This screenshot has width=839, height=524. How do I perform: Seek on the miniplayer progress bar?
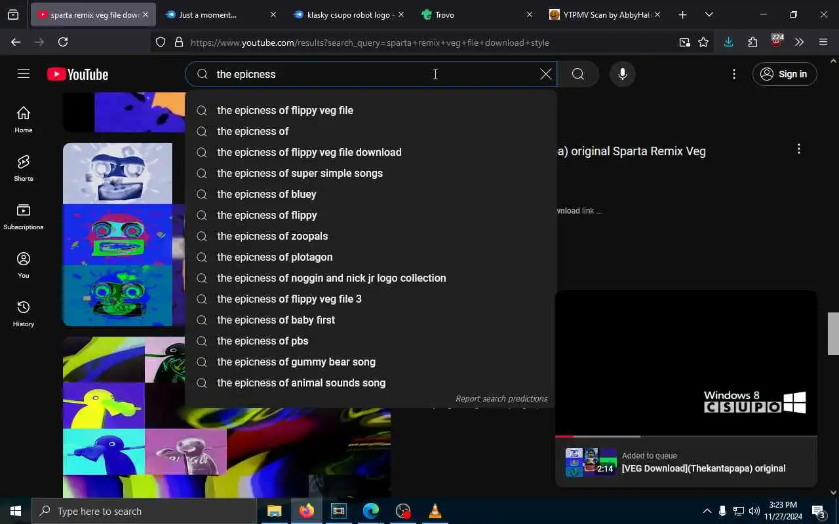[686, 436]
